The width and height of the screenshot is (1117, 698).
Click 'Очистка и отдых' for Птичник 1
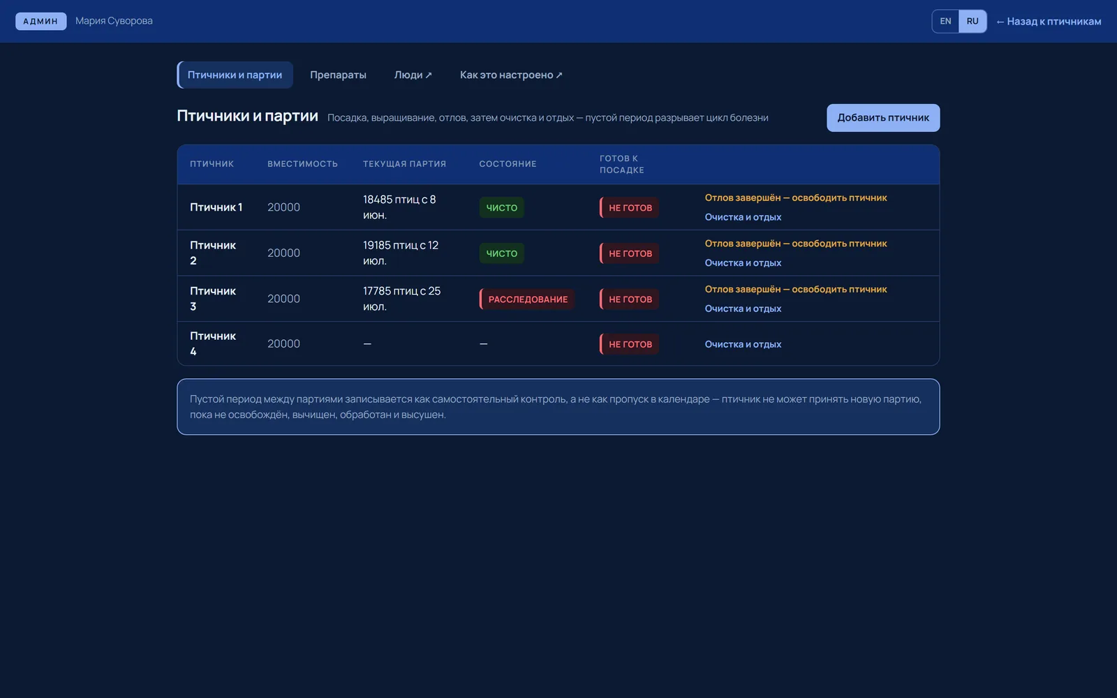743,217
